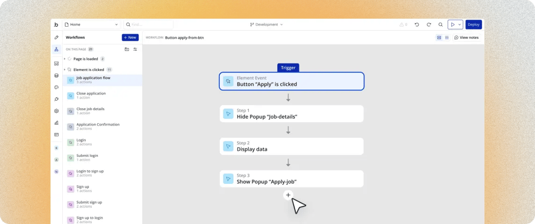This screenshot has height=224, width=535.
Task: Switch to card layout view toggle
Action: [x=439, y=38]
